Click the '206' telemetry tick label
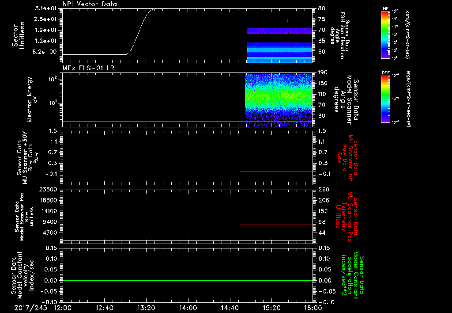The width and height of the screenshot is (452, 313). 324,200
